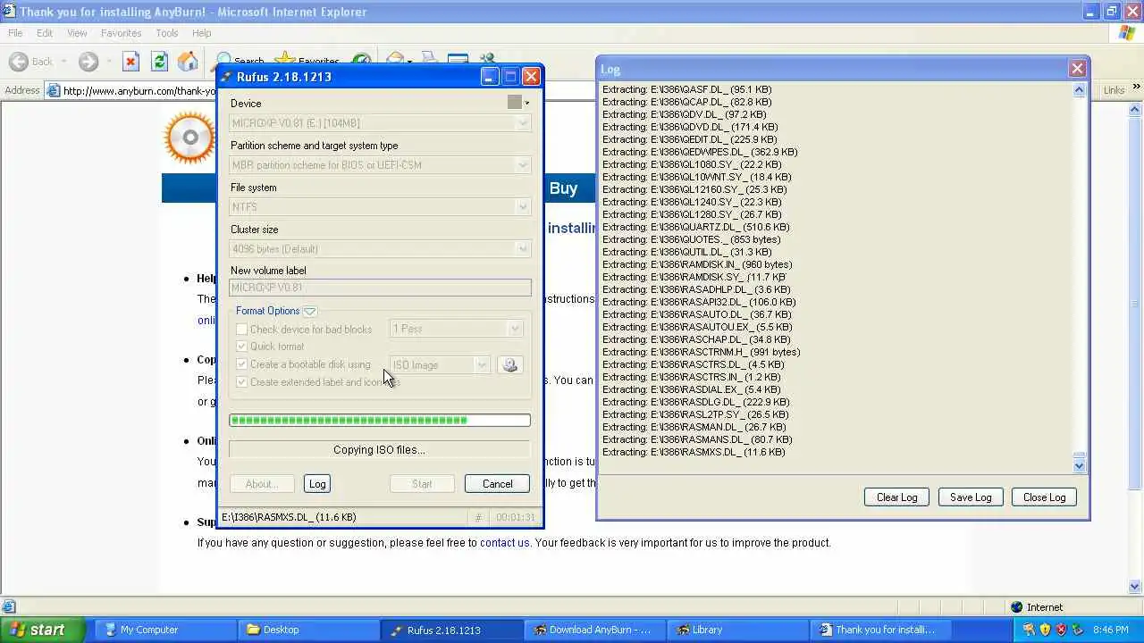The width and height of the screenshot is (1144, 643).
Task: Open the File menu in Internet Explorer
Action: 15,33
